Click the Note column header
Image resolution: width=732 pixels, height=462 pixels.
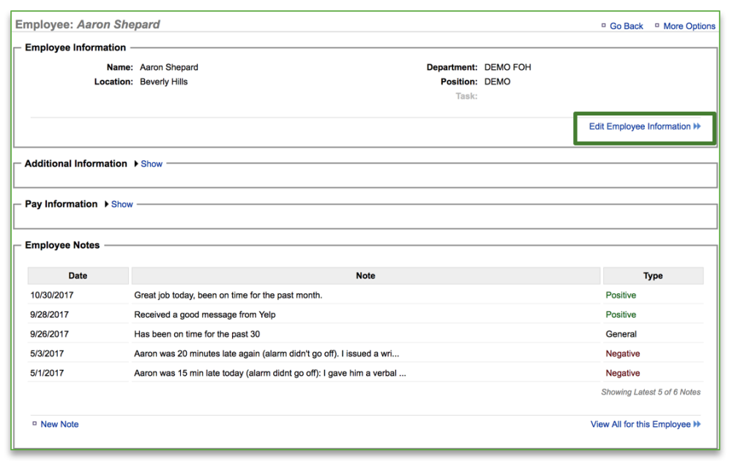[365, 276]
